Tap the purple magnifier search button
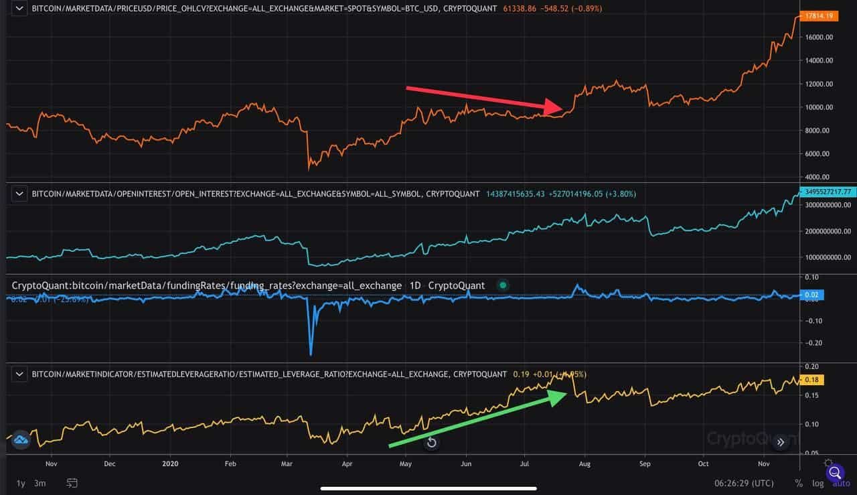This screenshot has width=857, height=495. click(834, 474)
